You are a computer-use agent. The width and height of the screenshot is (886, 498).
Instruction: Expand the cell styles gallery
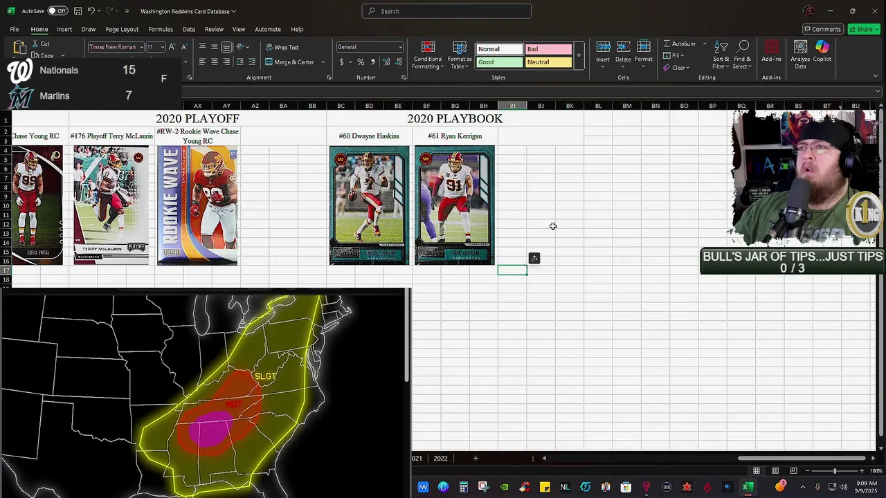point(579,55)
